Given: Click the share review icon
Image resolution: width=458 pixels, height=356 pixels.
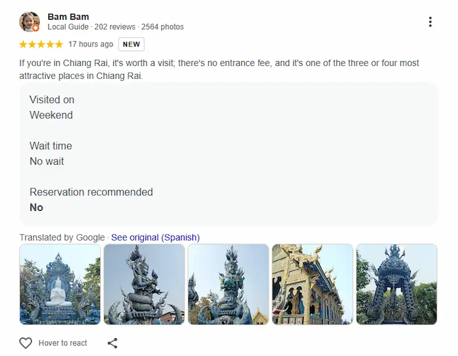Looking at the screenshot, I should [x=112, y=343].
